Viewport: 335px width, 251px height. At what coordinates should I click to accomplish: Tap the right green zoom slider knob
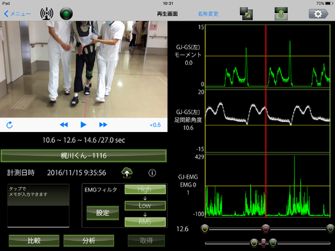coord(273,243)
